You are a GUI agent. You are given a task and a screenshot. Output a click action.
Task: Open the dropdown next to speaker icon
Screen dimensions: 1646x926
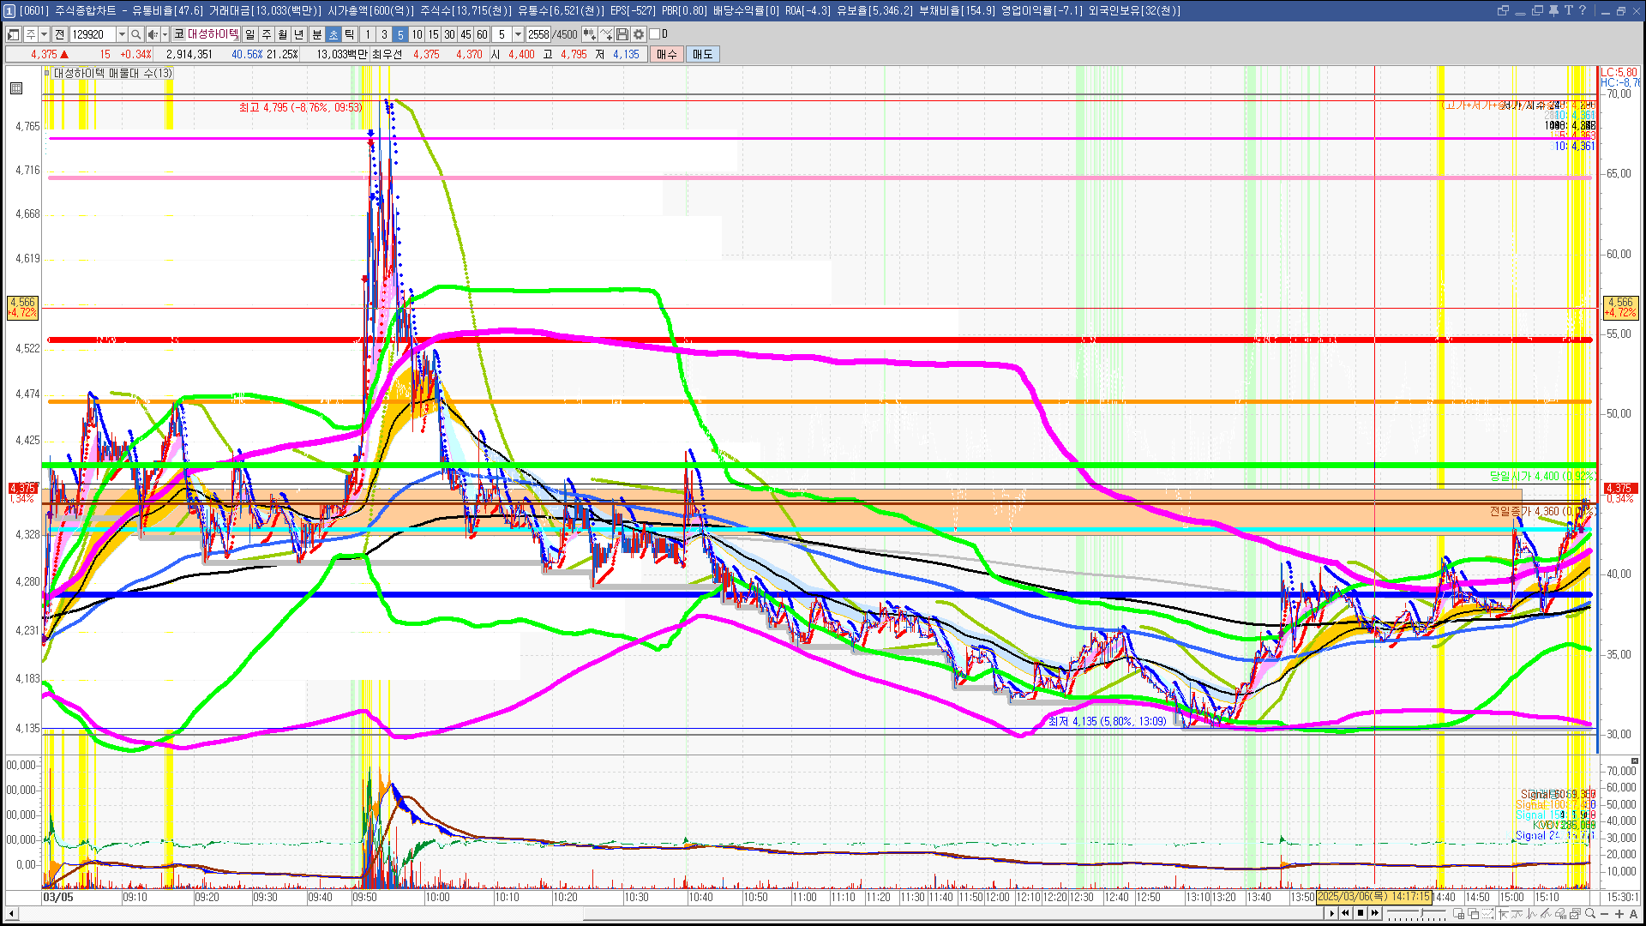(165, 34)
